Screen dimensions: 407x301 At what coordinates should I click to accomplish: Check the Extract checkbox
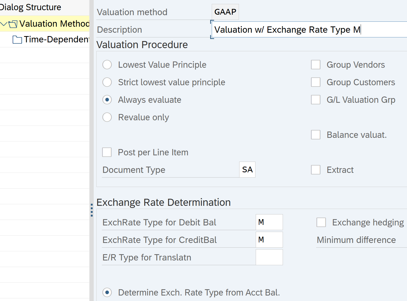coord(316,170)
